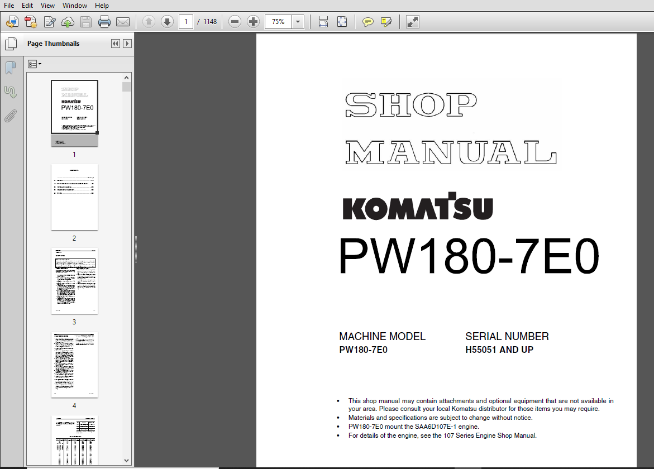Viewport: 654px width, 469px height.
Task: Click the 'MACHINE MODEL' label
Action: coord(382,337)
